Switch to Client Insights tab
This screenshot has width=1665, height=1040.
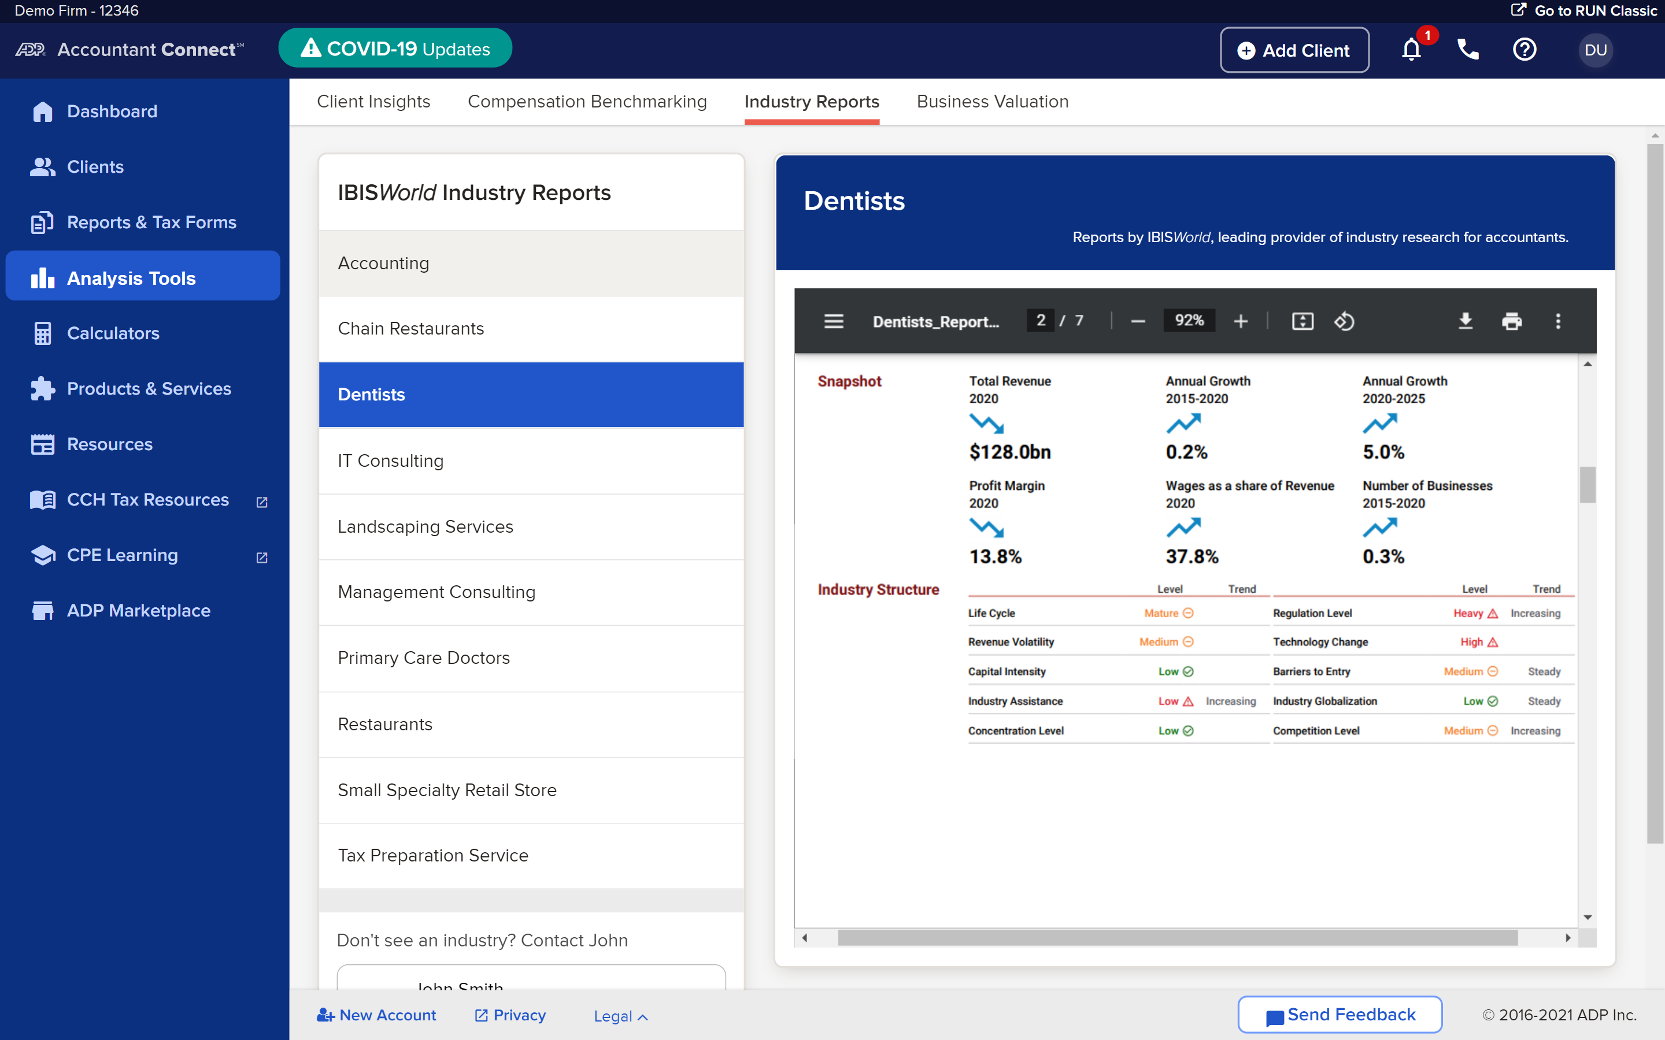[373, 102]
